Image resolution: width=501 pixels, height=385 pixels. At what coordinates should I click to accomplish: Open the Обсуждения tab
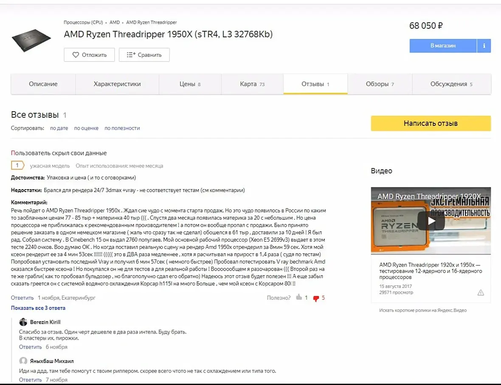coord(451,84)
